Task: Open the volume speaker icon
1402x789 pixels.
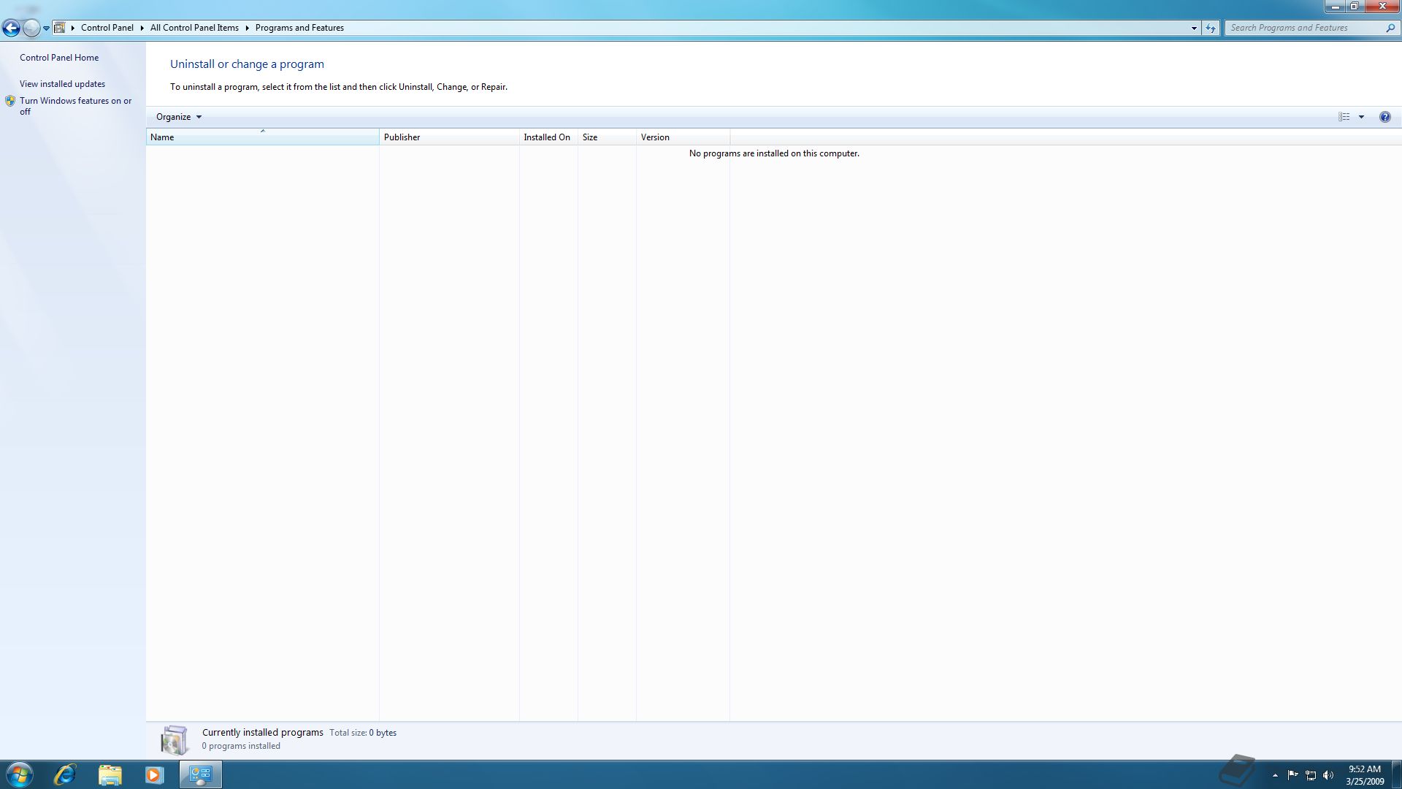Action: pyautogui.click(x=1328, y=775)
